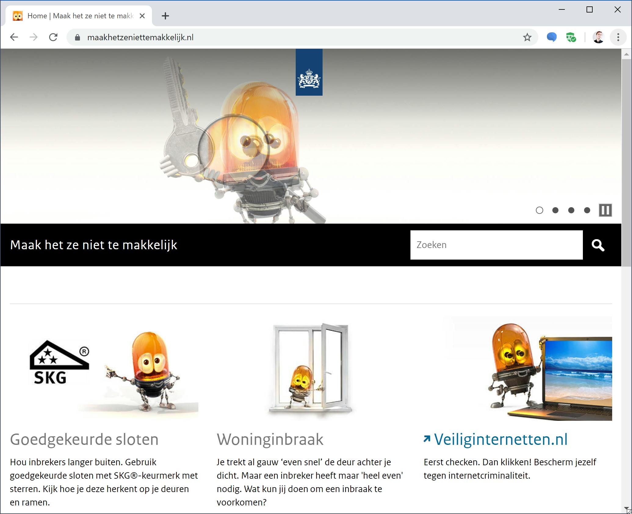This screenshot has width=632, height=514.
Task: Open the Woninginbraak article heading
Action: (270, 439)
